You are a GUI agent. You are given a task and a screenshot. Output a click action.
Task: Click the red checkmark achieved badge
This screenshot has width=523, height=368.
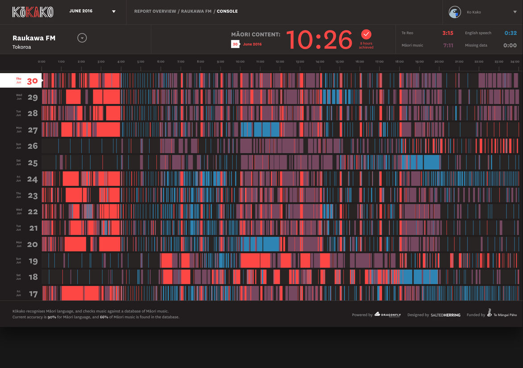tap(366, 34)
